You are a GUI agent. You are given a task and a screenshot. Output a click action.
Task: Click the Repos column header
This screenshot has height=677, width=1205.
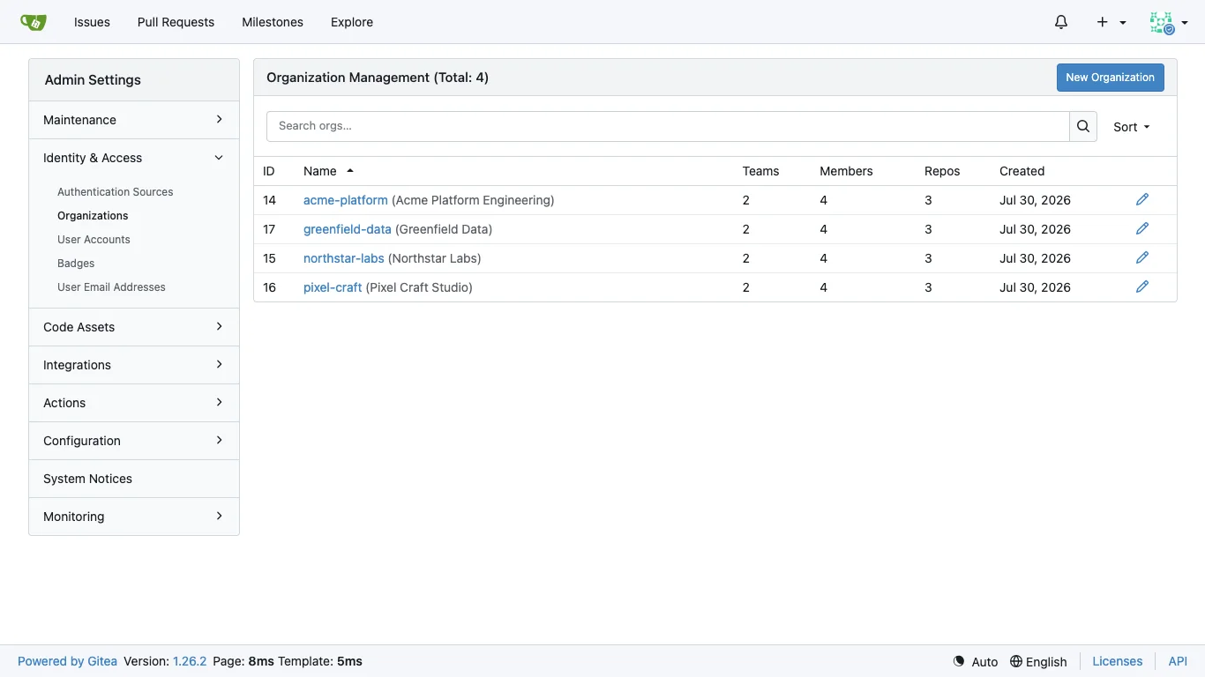click(x=942, y=171)
